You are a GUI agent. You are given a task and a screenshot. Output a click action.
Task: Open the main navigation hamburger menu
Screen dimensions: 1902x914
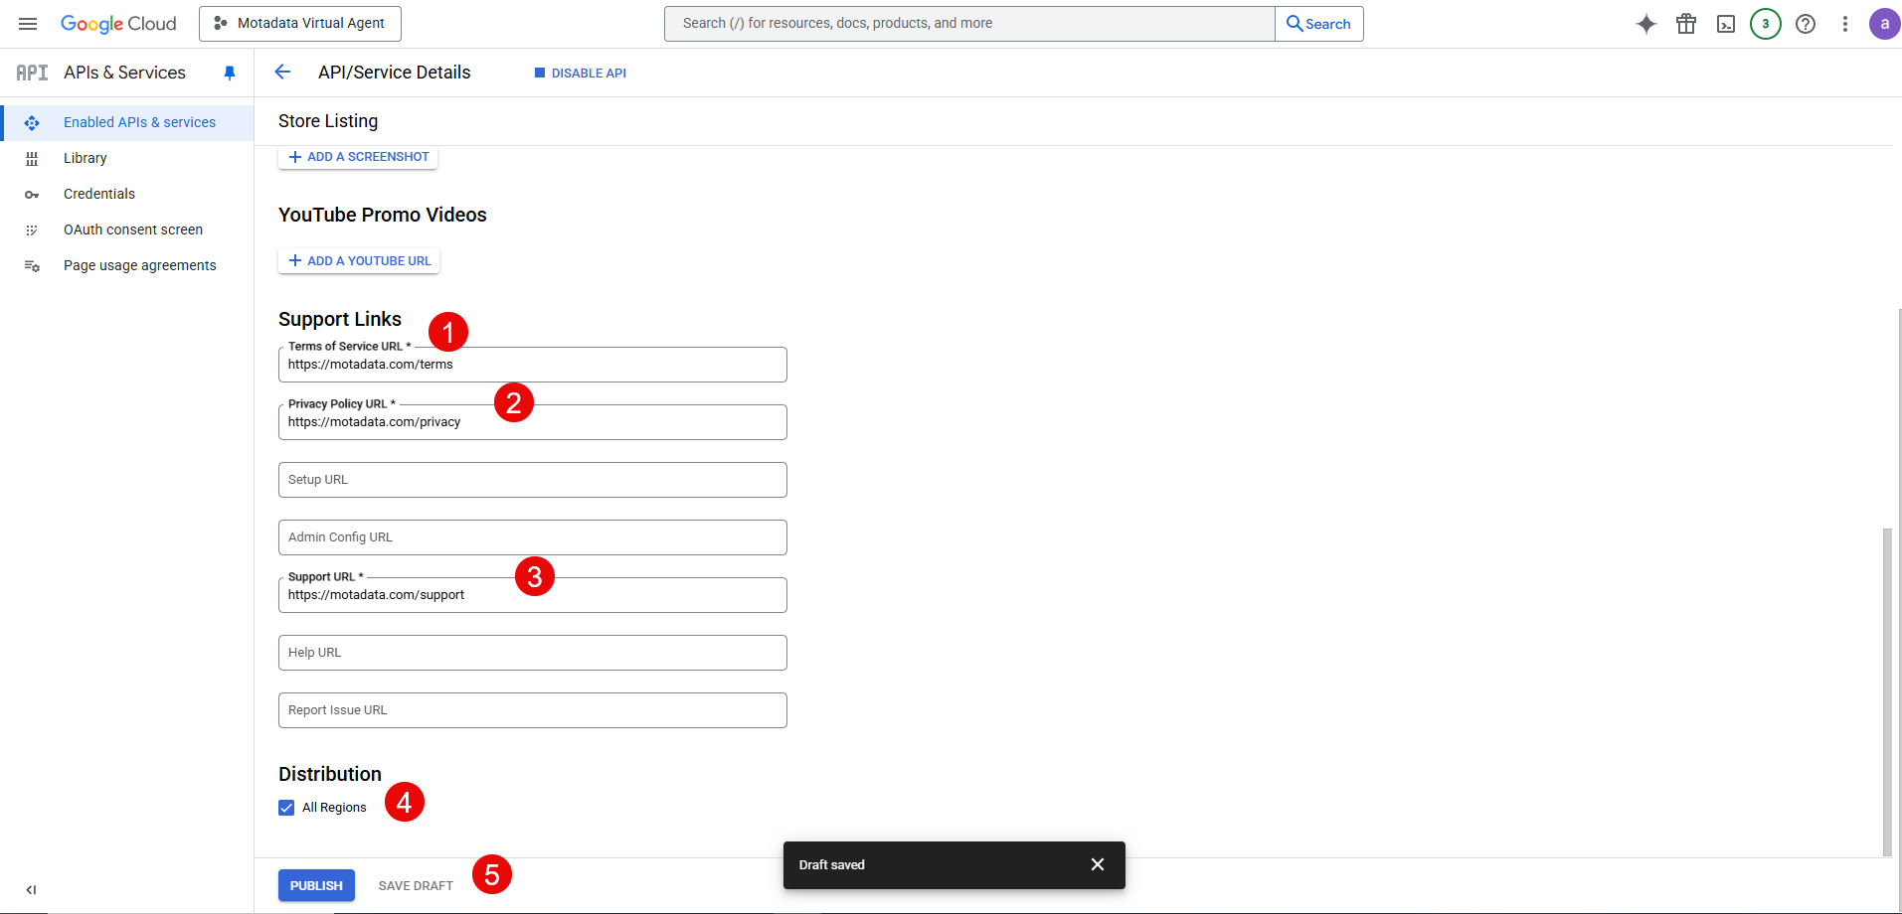[27, 23]
